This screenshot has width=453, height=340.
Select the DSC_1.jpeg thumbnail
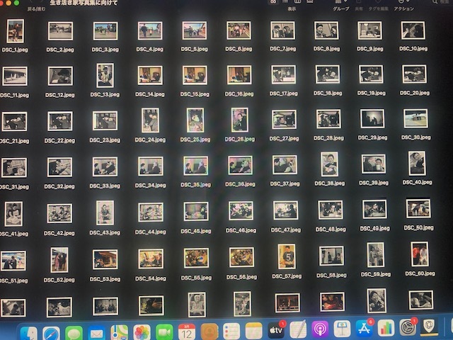pyautogui.click(x=15, y=31)
